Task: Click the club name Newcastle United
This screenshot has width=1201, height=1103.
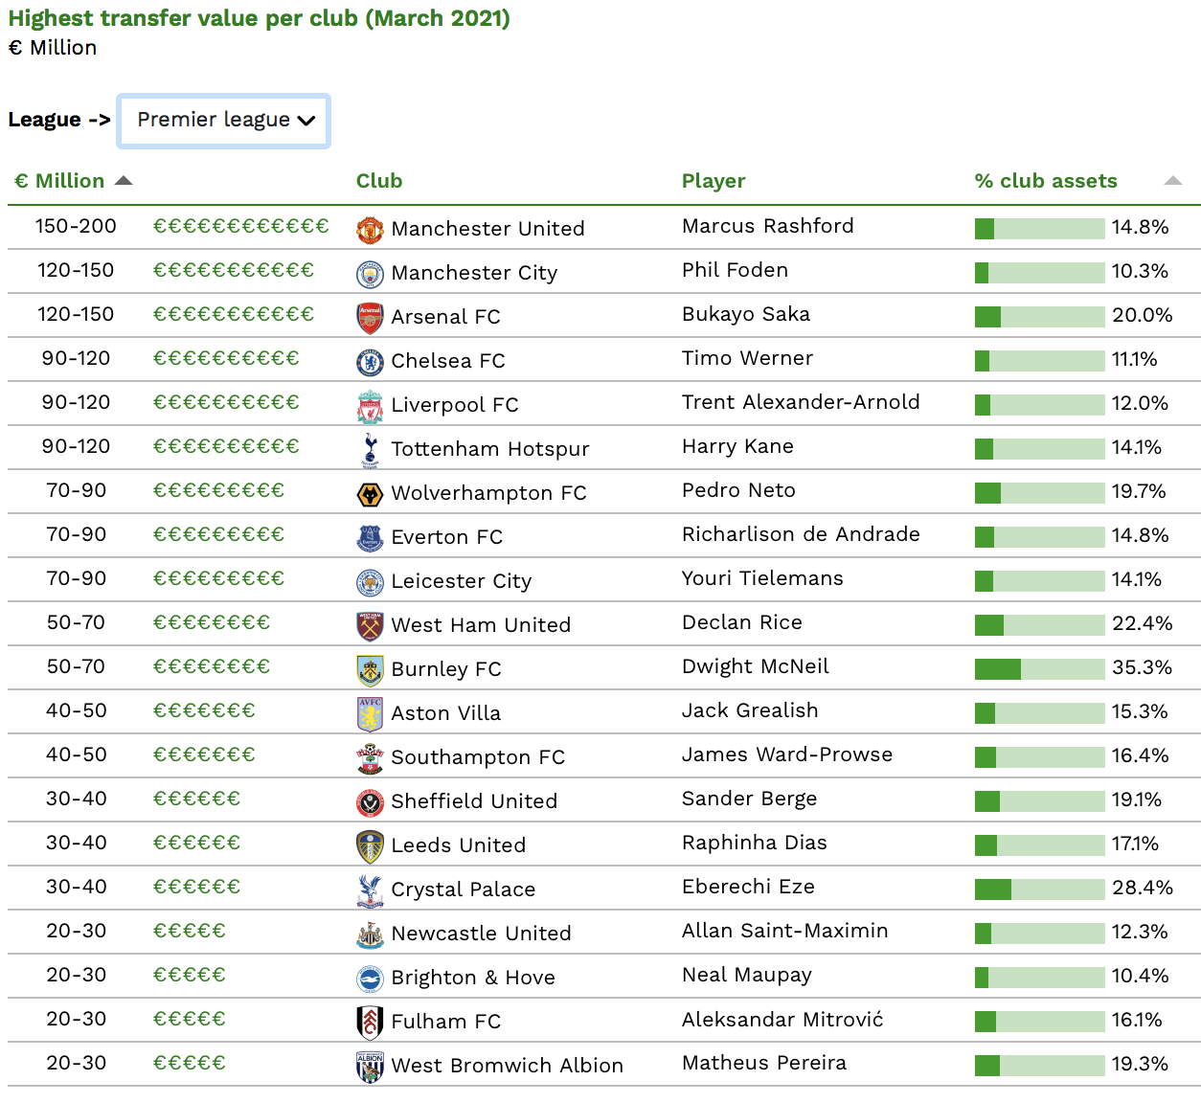Action: point(481,934)
